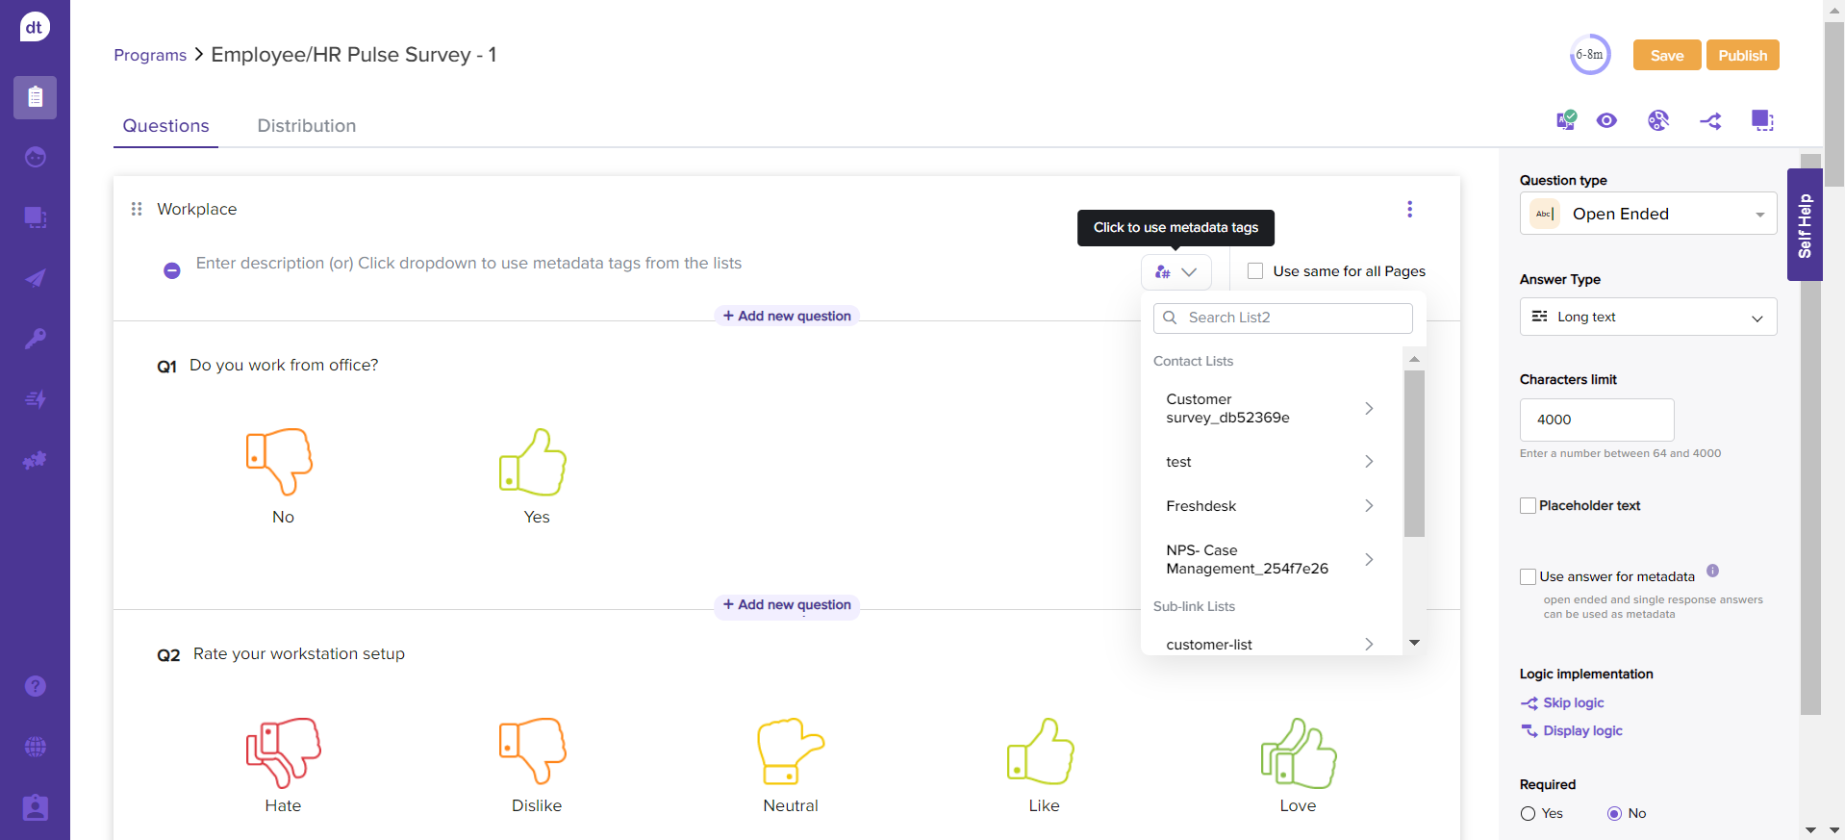Open the help question mark icon in sidebar
Image resolution: width=1845 pixels, height=840 pixels.
tap(35, 686)
